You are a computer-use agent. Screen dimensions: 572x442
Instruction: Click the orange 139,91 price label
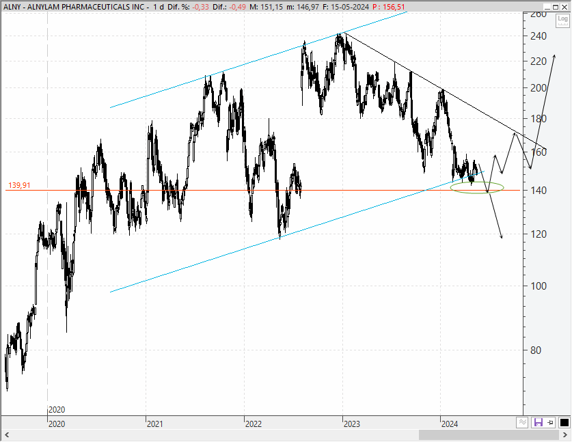coord(19,185)
